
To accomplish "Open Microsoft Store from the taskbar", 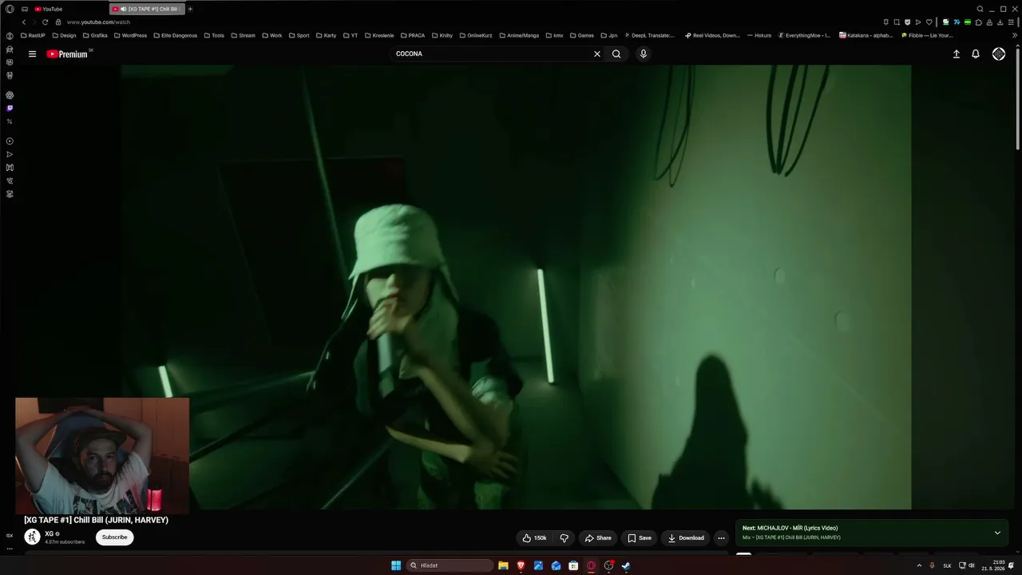I will tap(573, 565).
